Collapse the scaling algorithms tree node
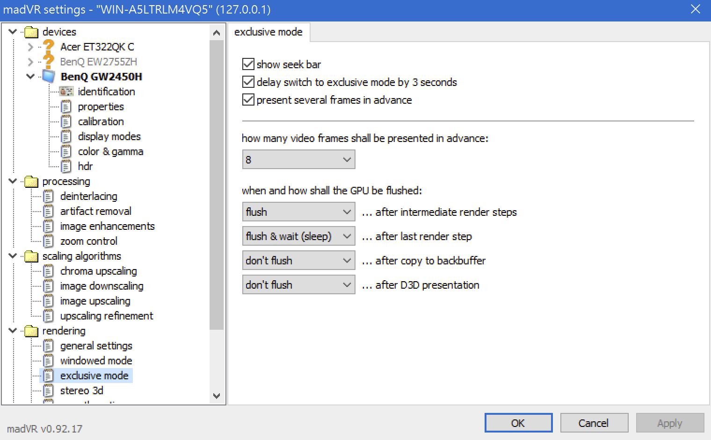Image resolution: width=711 pixels, height=440 pixels. (x=13, y=256)
